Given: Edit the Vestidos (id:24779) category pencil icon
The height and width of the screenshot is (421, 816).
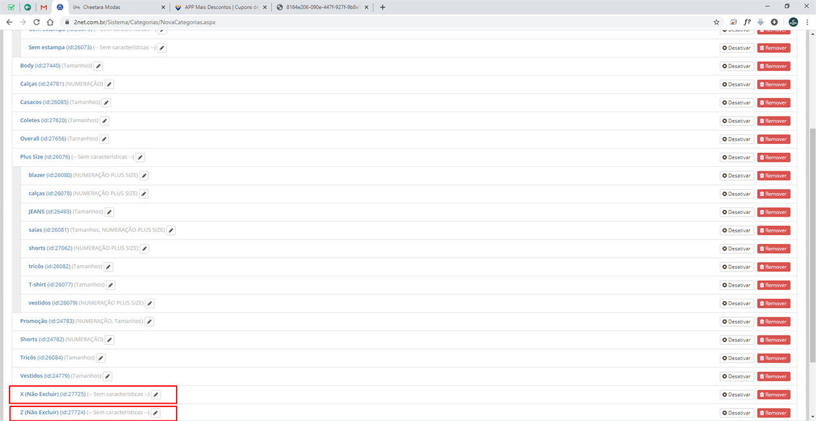Looking at the screenshot, I should click(x=107, y=376).
